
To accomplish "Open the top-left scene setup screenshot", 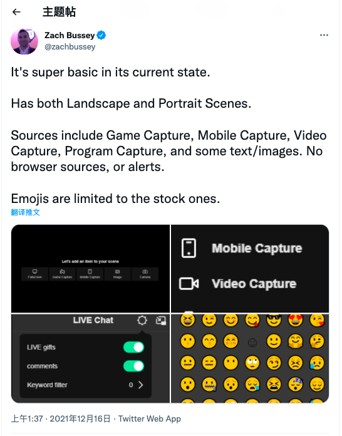I will tap(90, 269).
